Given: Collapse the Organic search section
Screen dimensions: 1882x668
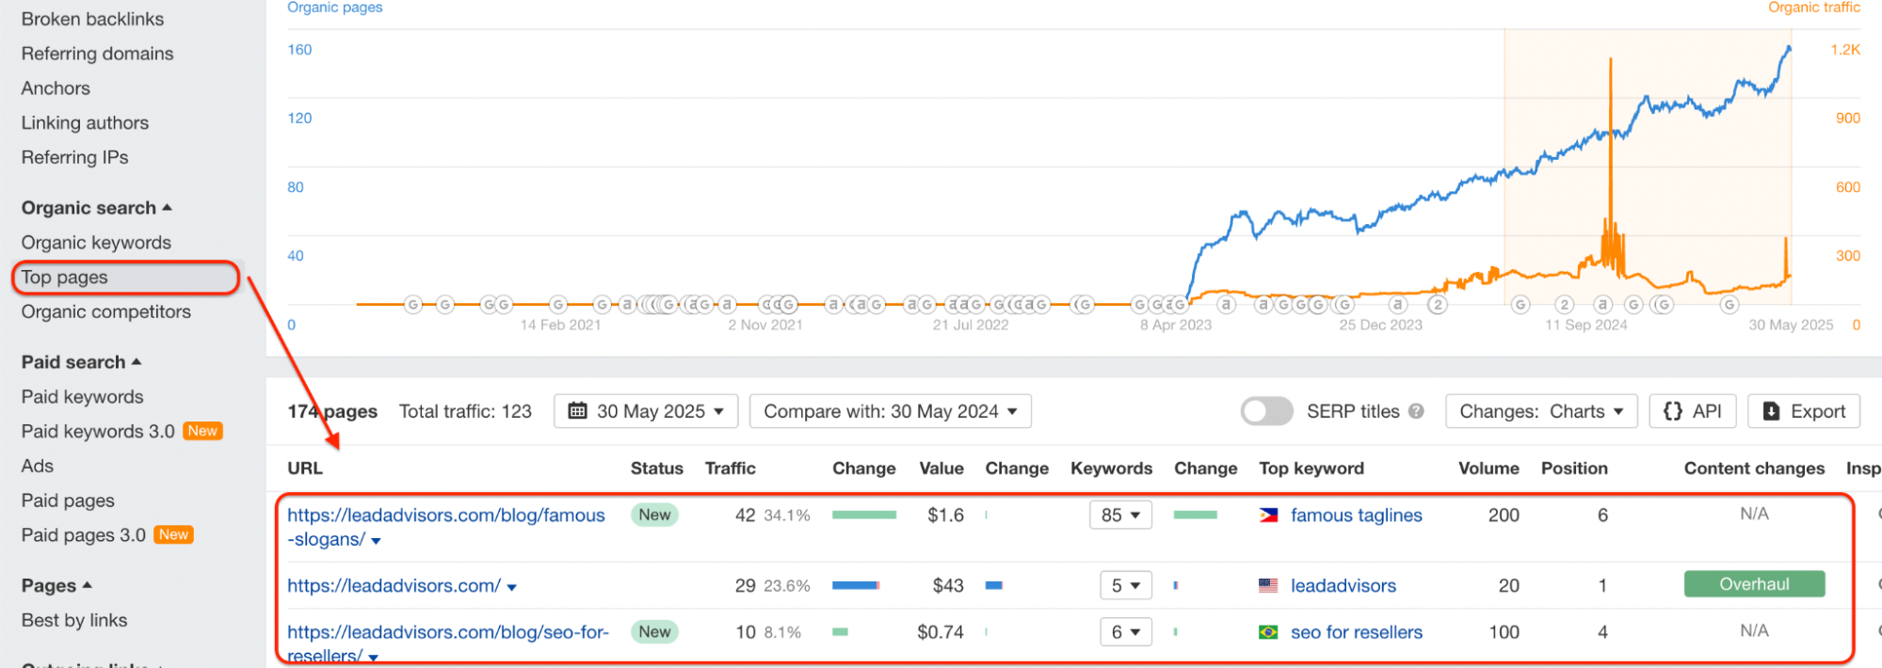Looking at the screenshot, I should pyautogui.click(x=96, y=208).
